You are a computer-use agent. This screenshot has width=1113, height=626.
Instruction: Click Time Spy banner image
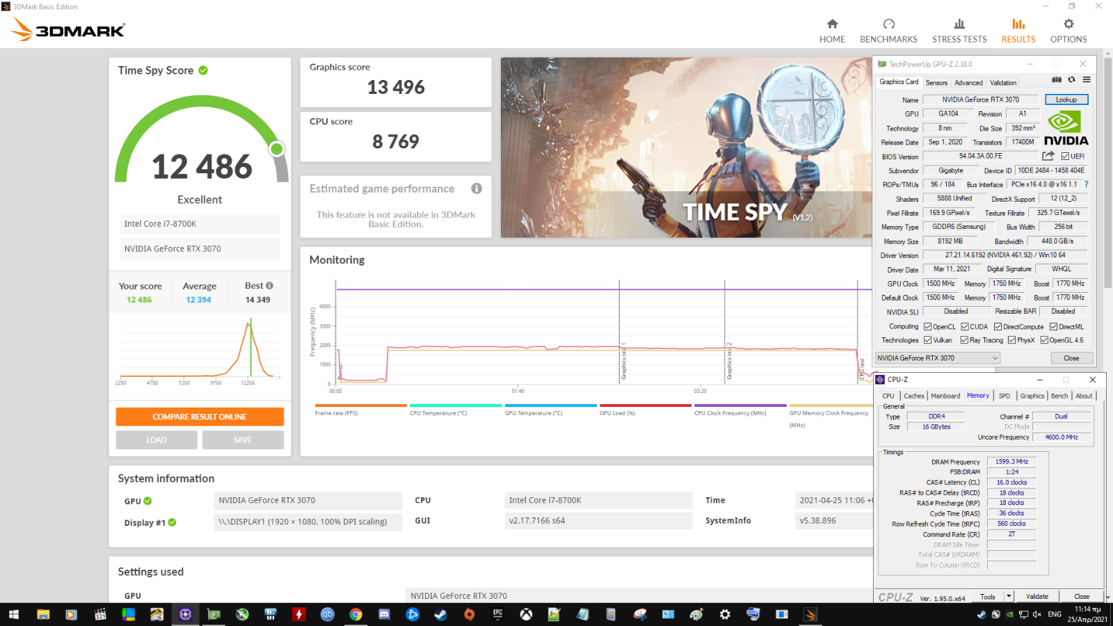pyautogui.click(x=685, y=147)
